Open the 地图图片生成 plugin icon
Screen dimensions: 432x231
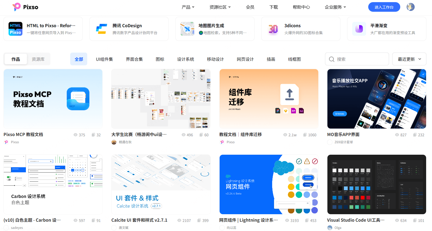[187, 29]
